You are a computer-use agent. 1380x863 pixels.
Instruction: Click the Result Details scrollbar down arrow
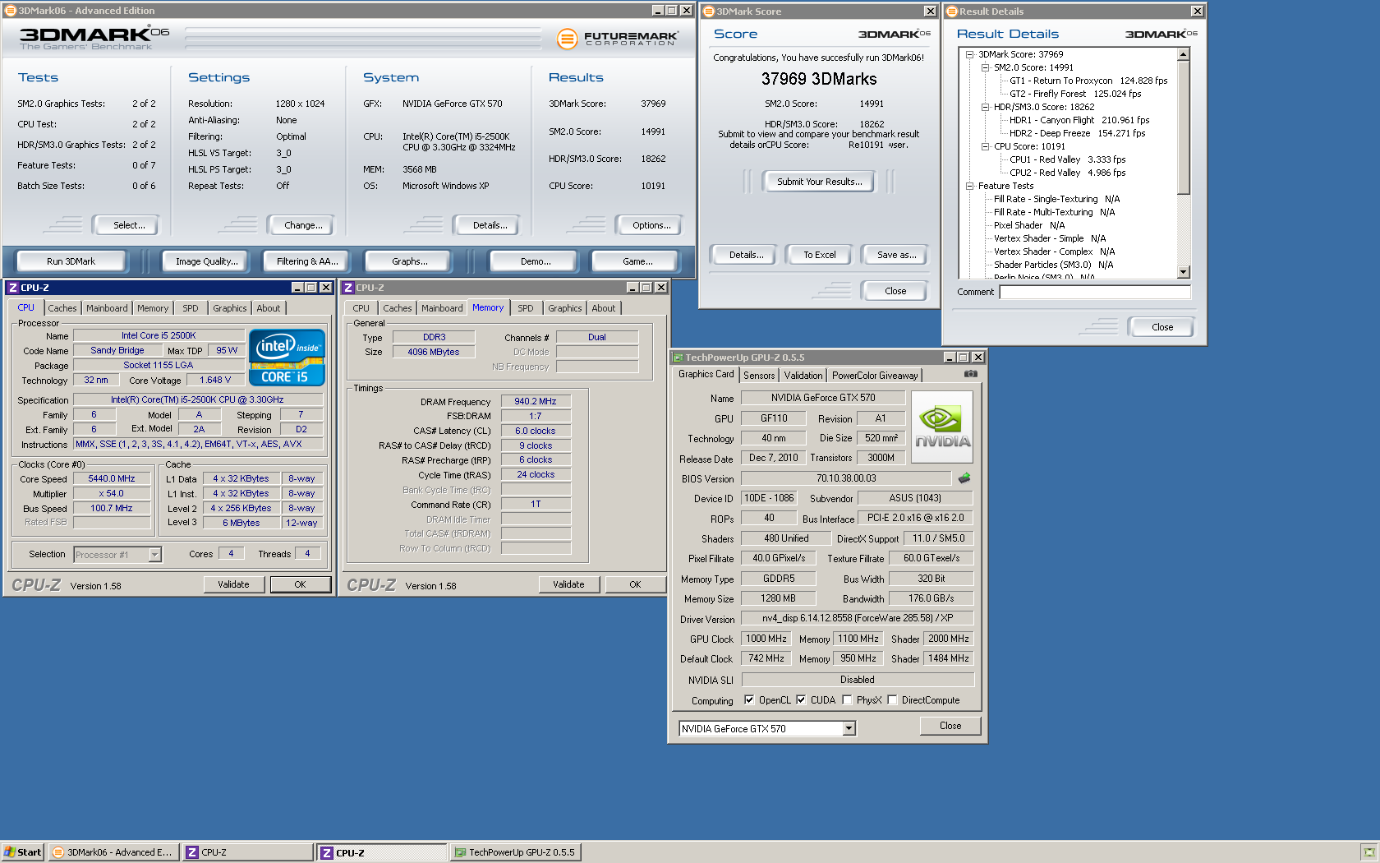click(x=1183, y=272)
